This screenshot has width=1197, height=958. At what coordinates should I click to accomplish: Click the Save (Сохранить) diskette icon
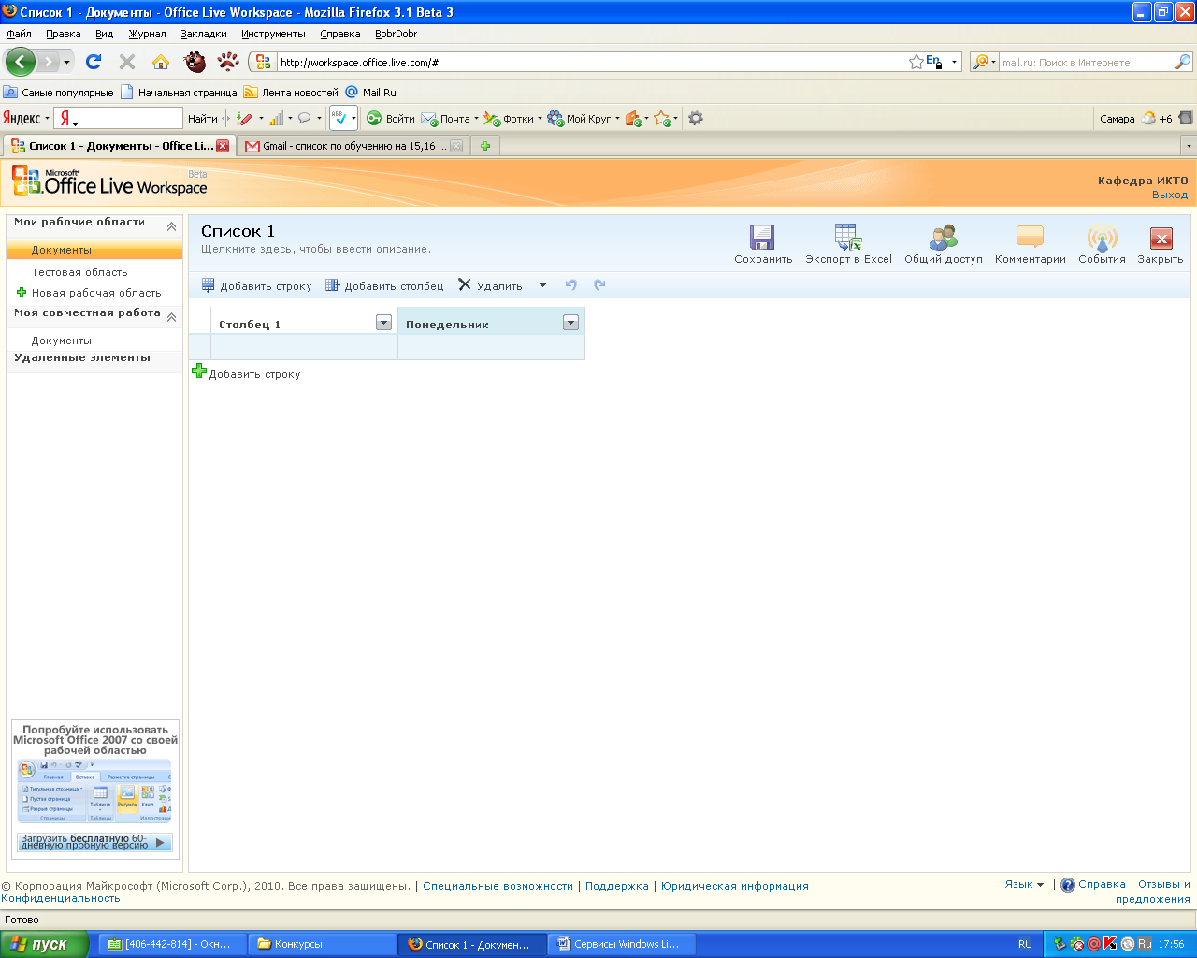tap(762, 237)
